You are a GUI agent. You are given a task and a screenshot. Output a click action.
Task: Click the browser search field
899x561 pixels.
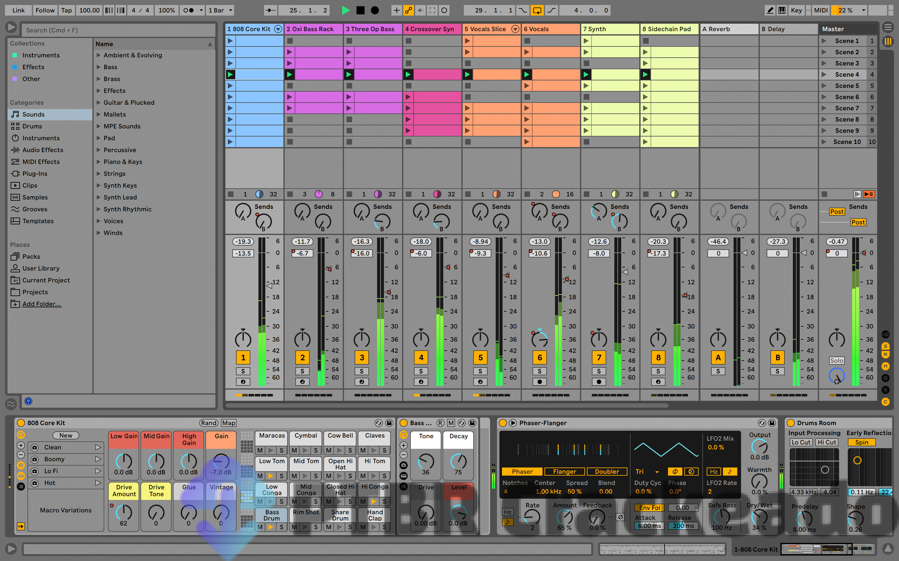coord(119,30)
